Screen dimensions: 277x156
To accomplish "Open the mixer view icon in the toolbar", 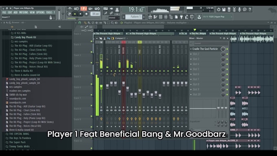I will tap(166, 17).
